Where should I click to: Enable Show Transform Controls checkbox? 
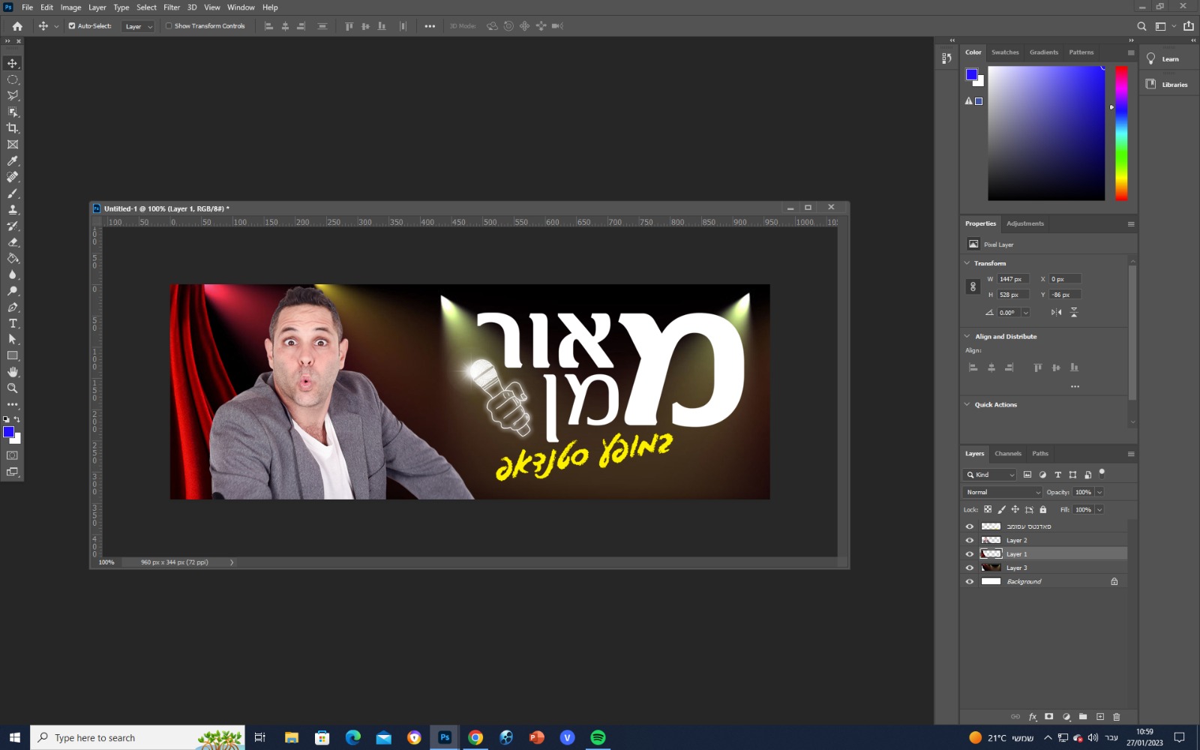169,26
